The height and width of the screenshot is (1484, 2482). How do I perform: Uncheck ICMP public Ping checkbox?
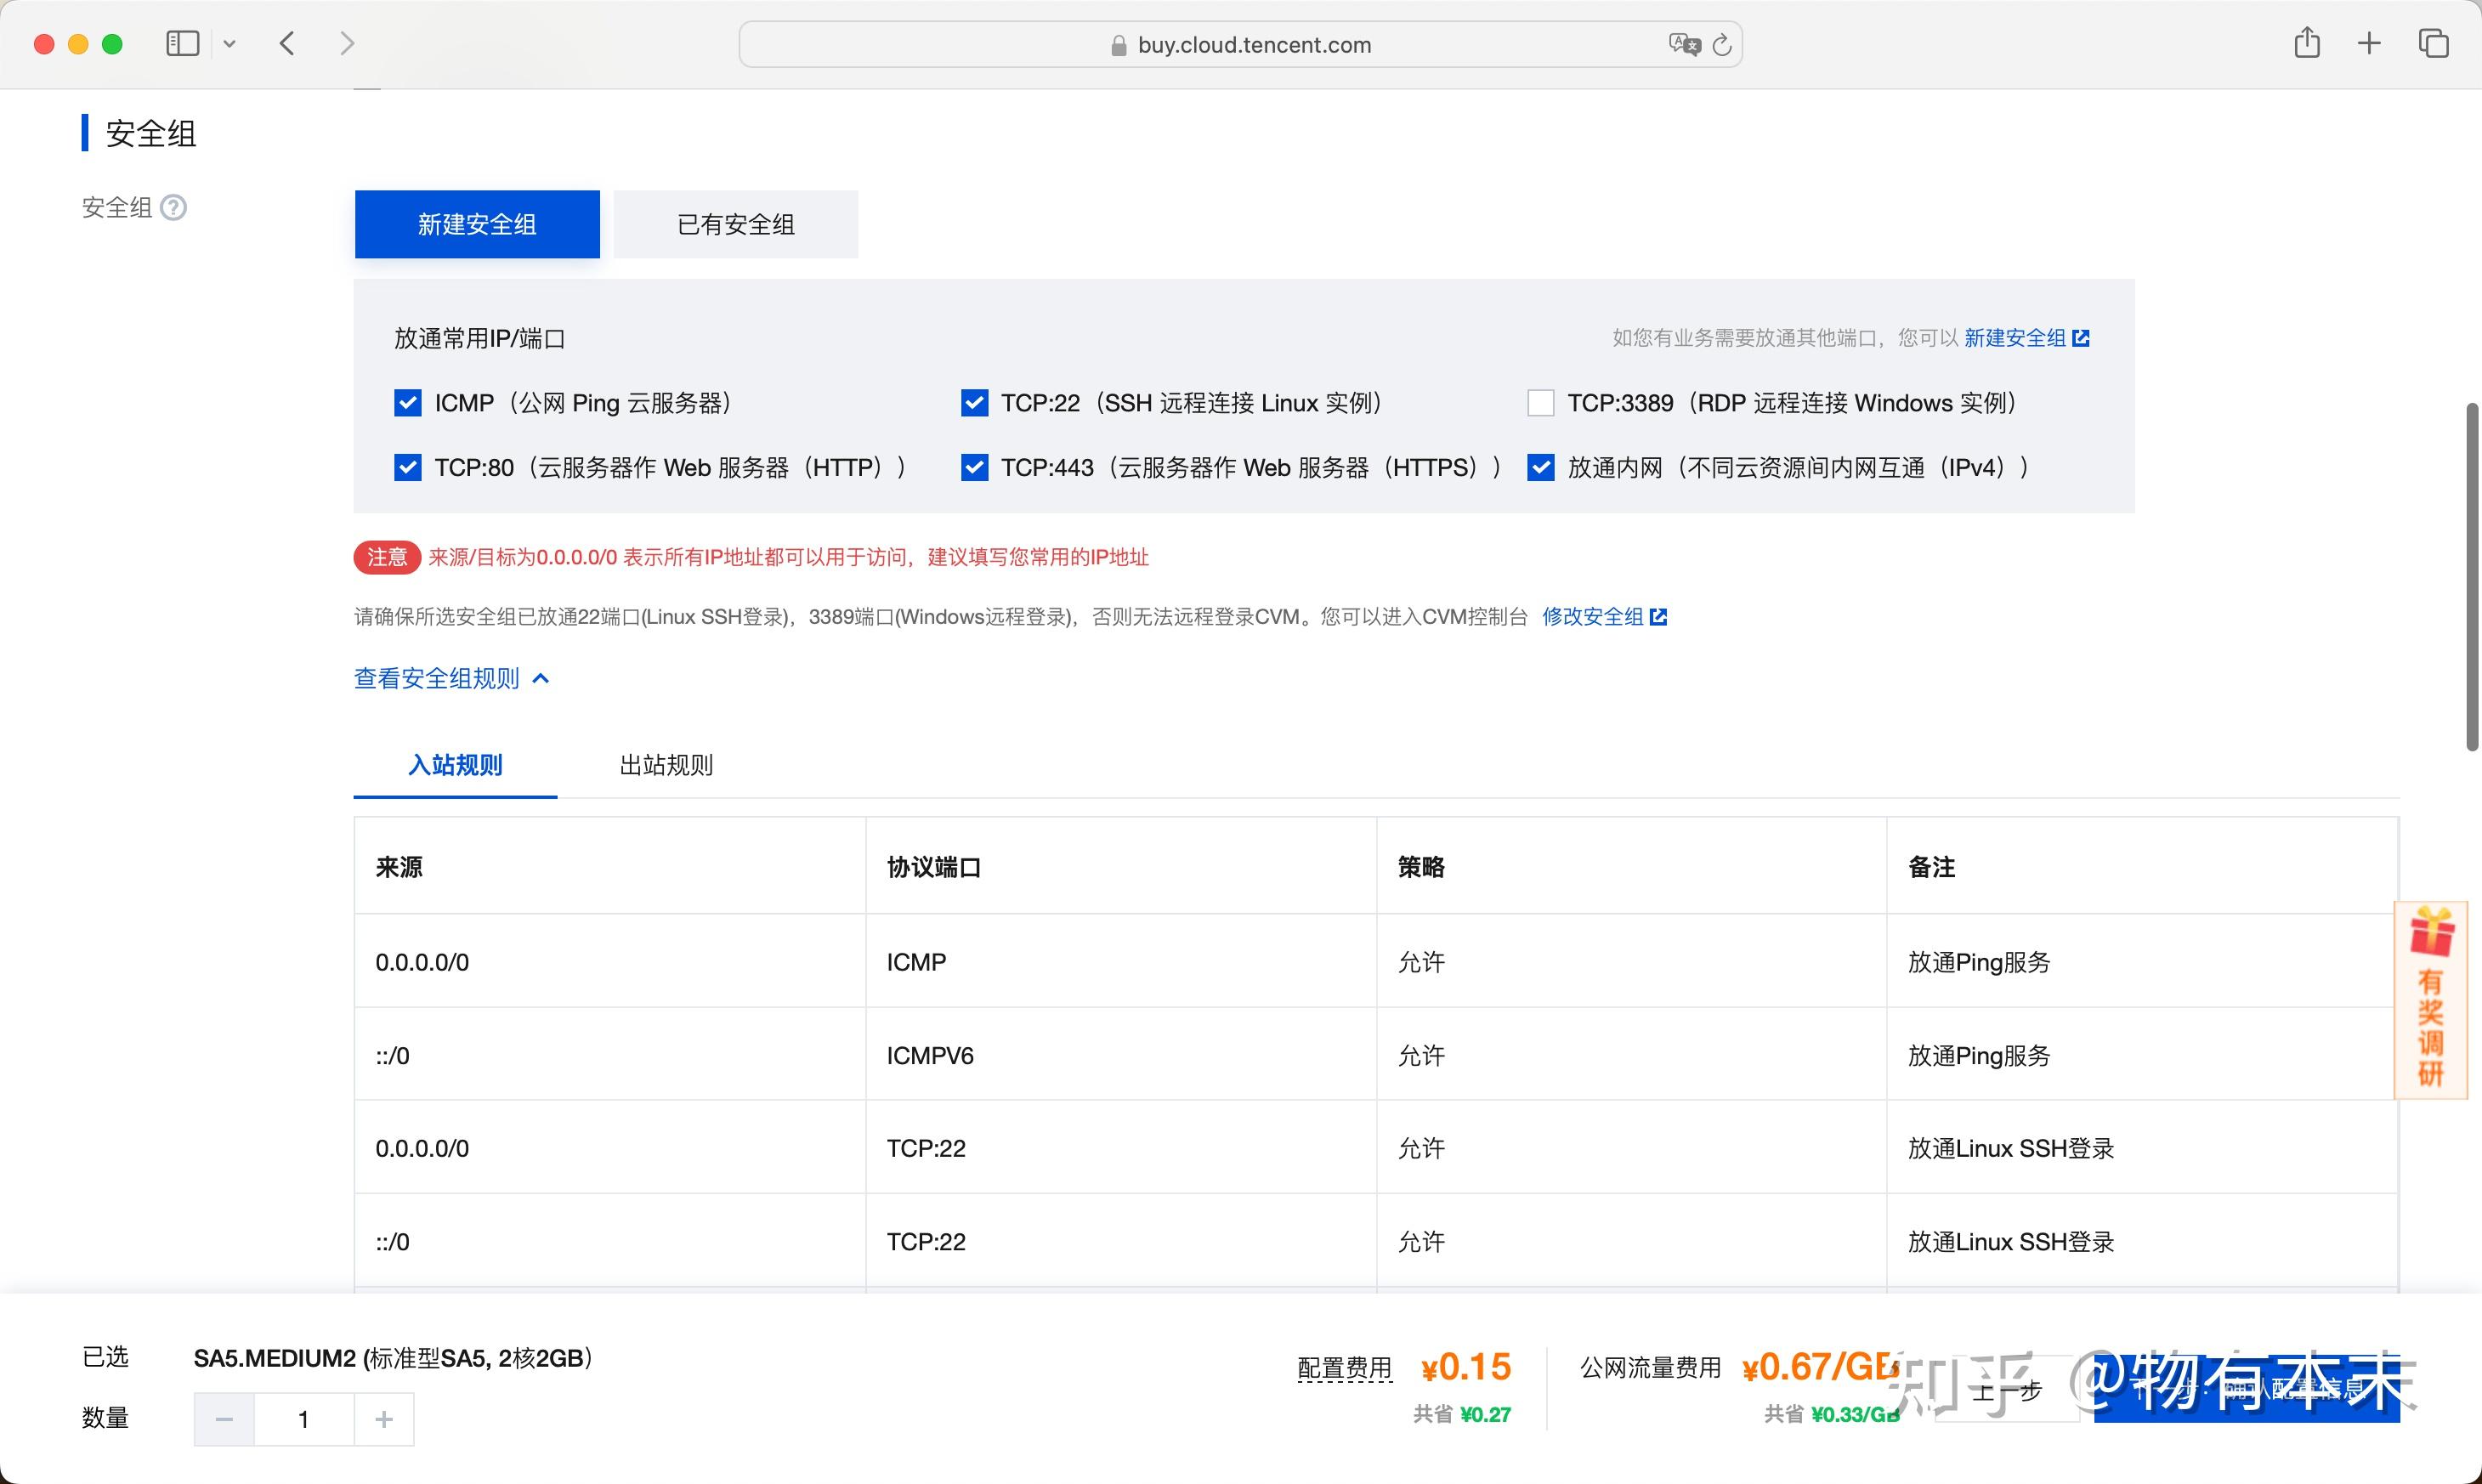[x=408, y=403]
